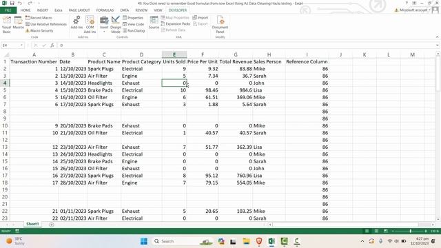The image size is (441, 248).
Task: Start Record Macro
Action: coord(39,18)
